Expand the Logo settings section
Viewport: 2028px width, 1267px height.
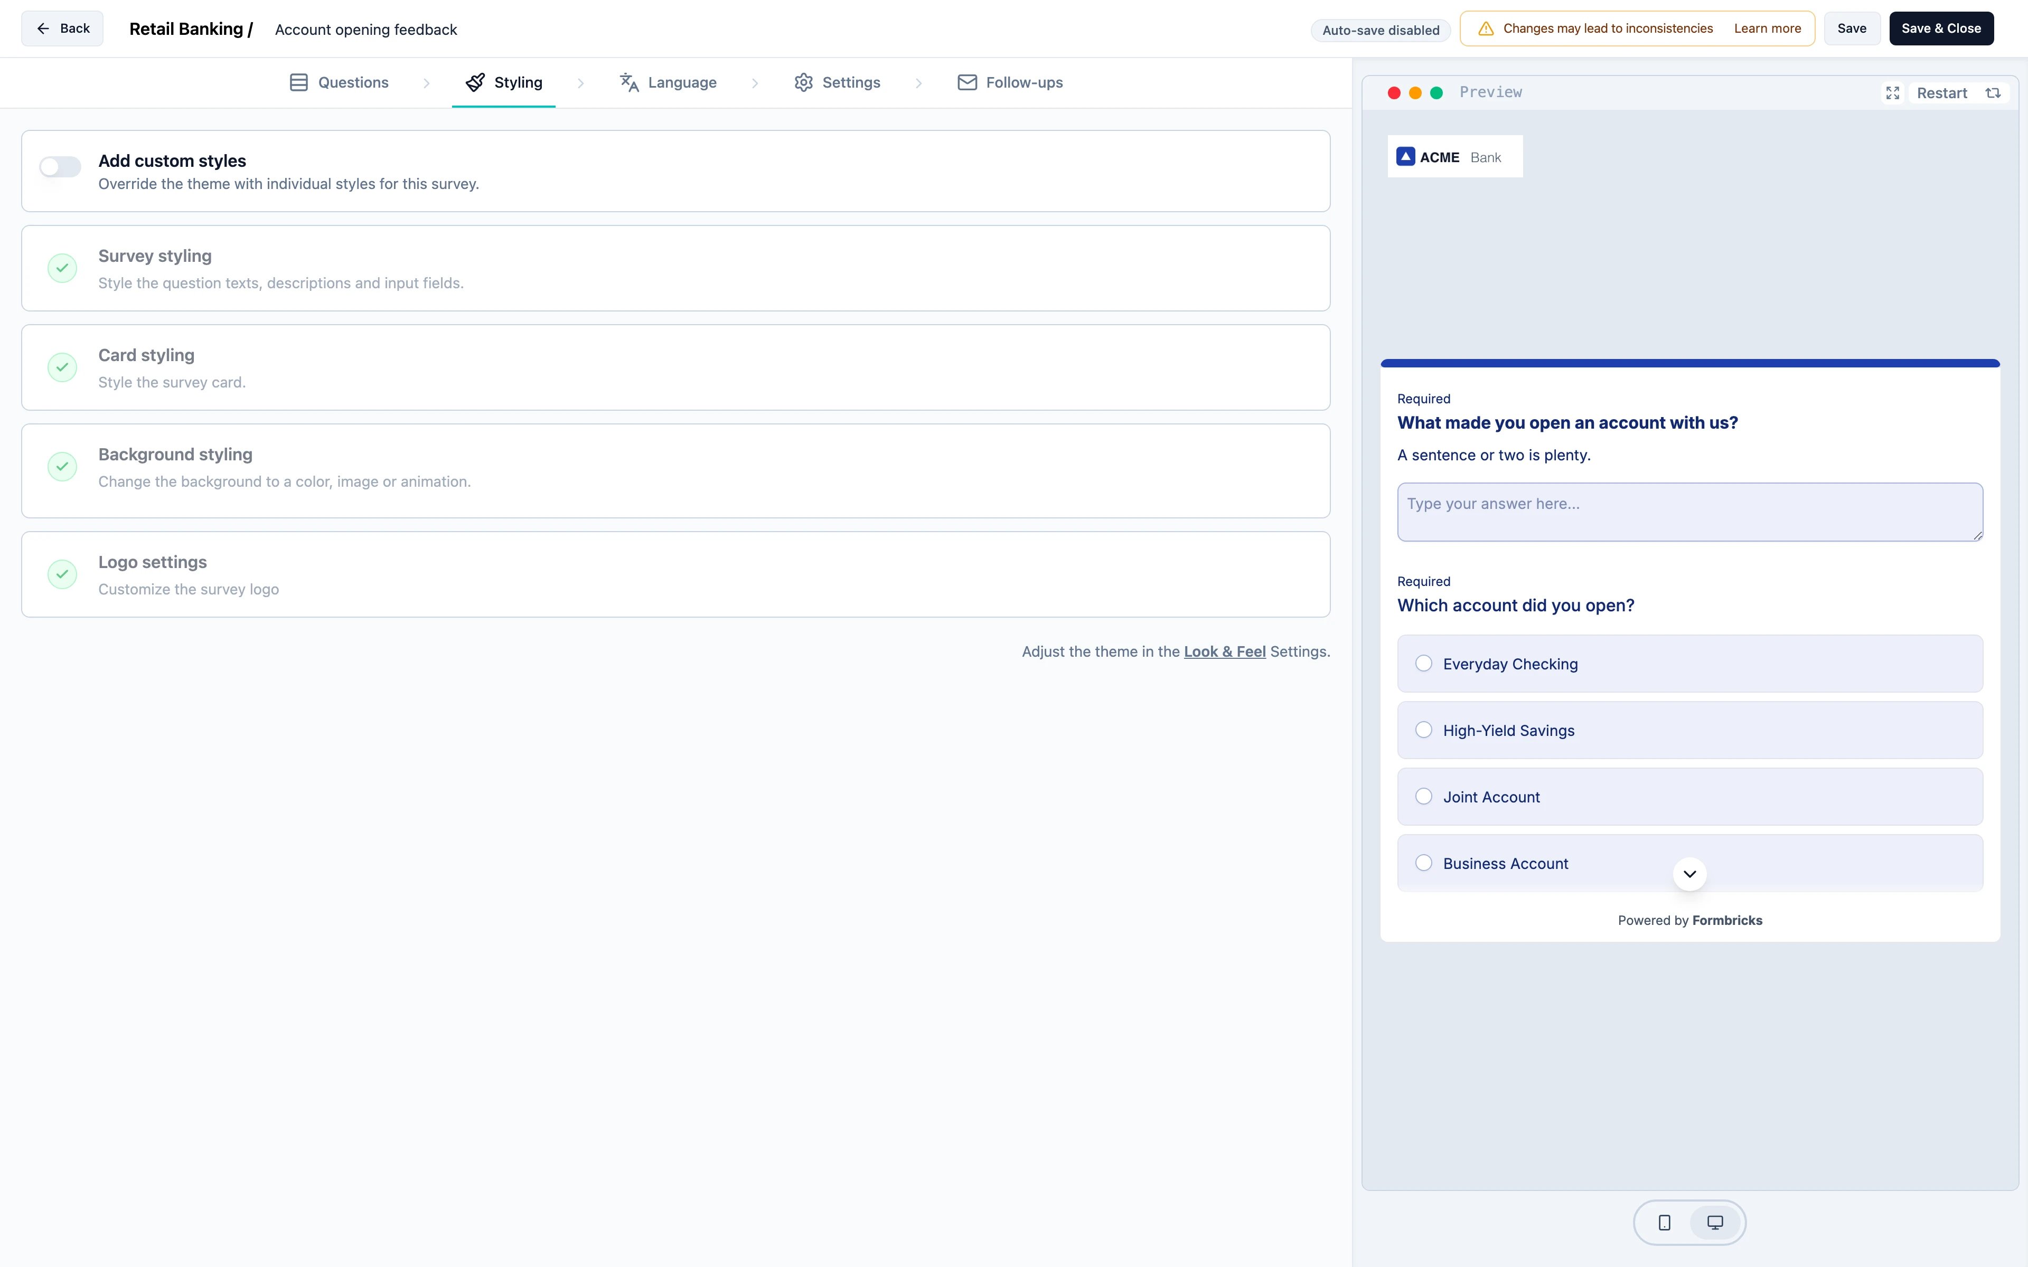(675, 574)
